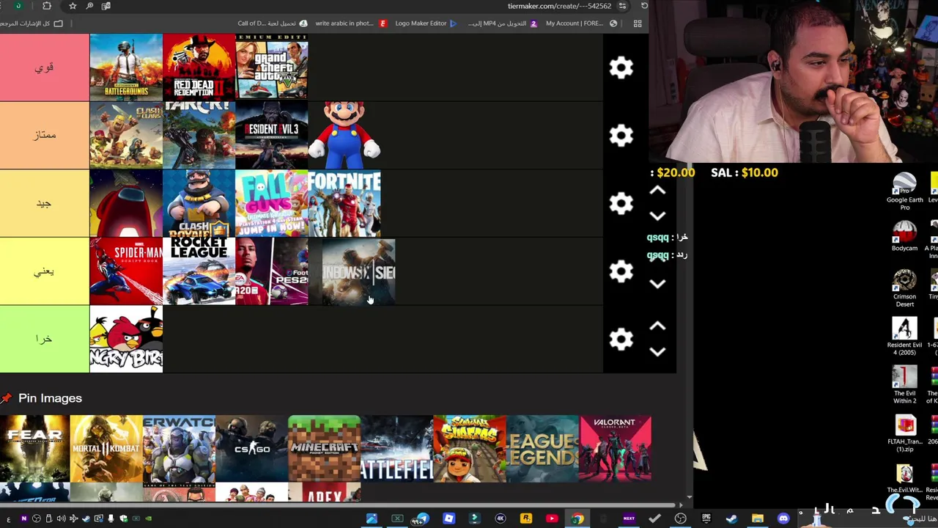Click the خرا tier label
Image resolution: width=938 pixels, height=528 pixels.
coord(44,339)
